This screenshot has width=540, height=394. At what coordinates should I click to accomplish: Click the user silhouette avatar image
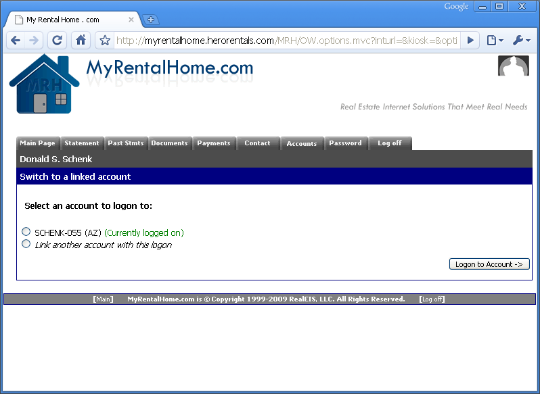(x=514, y=66)
